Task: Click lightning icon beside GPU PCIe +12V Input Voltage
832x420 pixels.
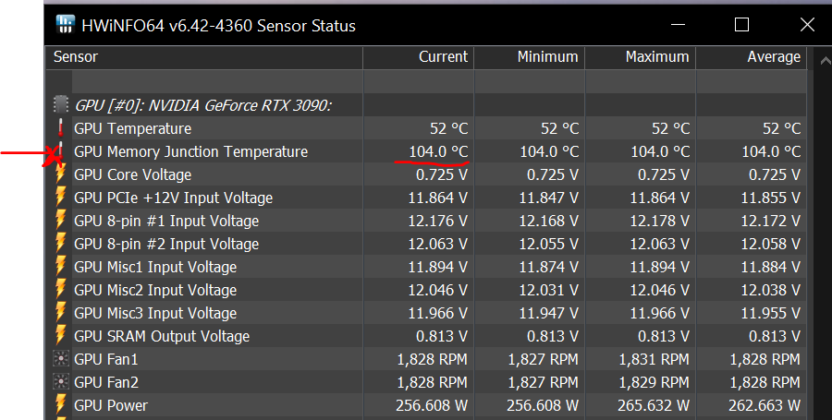Action: click(x=60, y=197)
